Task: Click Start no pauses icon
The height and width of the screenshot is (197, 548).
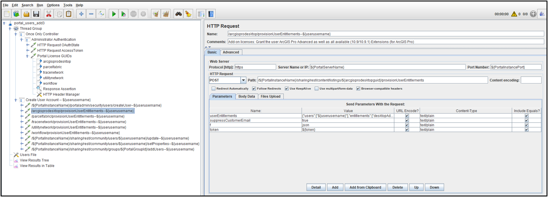Action: click(x=124, y=14)
